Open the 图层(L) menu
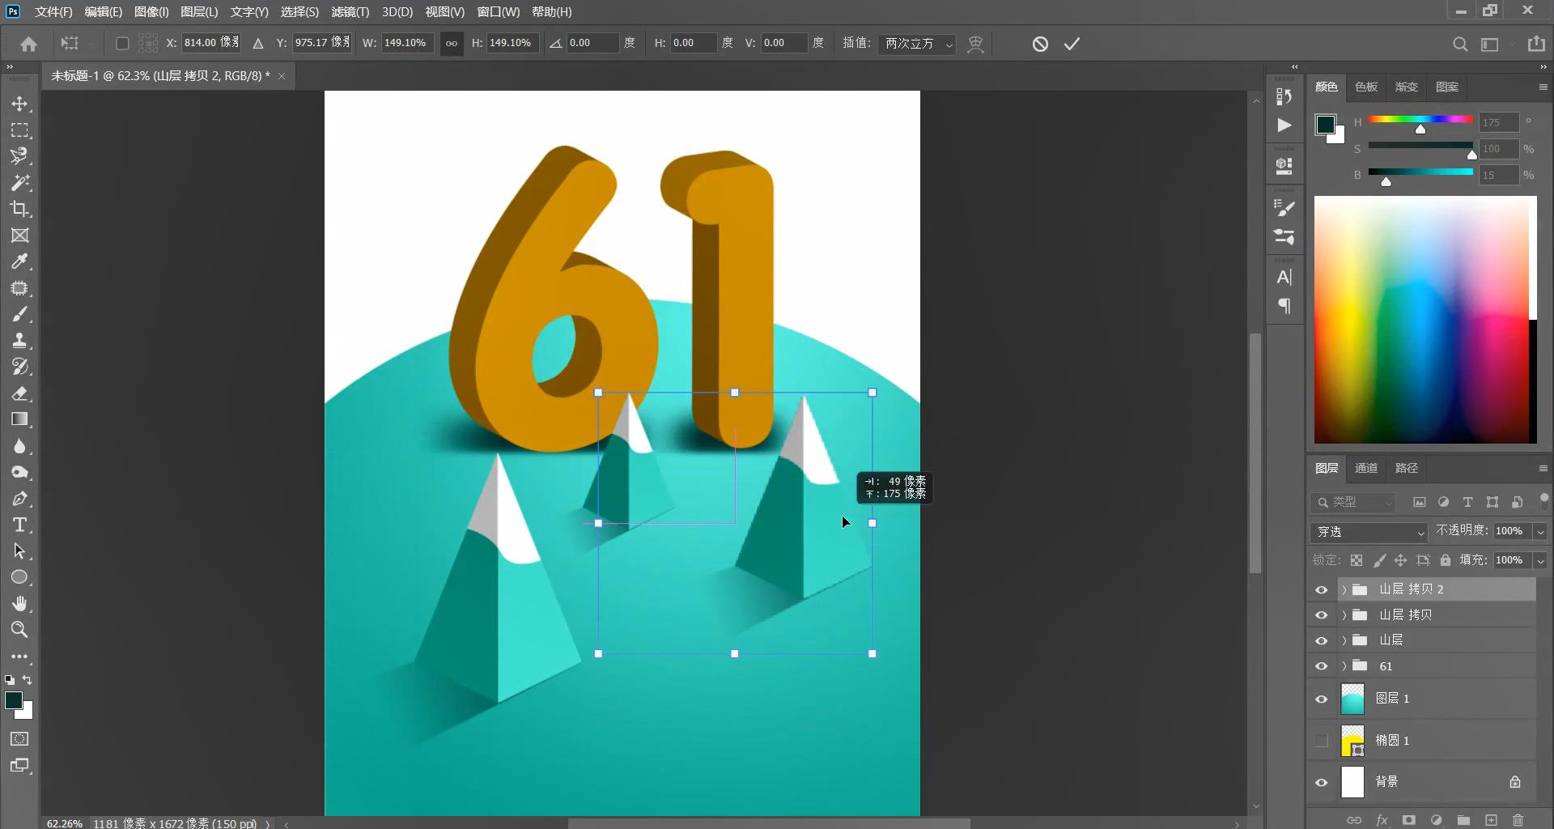The width and height of the screenshot is (1554, 829). pos(199,12)
